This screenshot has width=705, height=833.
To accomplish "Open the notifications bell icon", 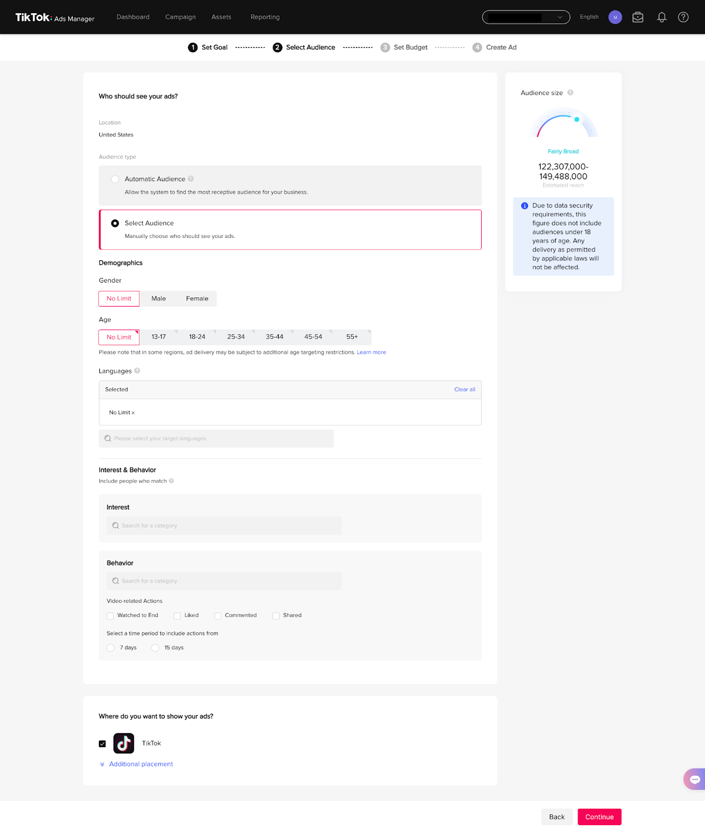I will (661, 17).
